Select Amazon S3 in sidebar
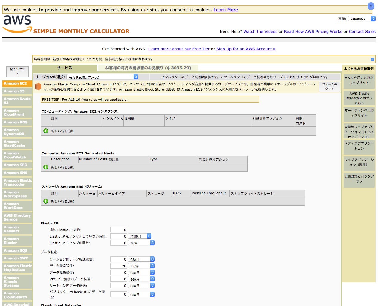 coord(17,91)
